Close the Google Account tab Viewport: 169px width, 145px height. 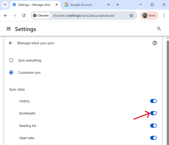coord(109,5)
